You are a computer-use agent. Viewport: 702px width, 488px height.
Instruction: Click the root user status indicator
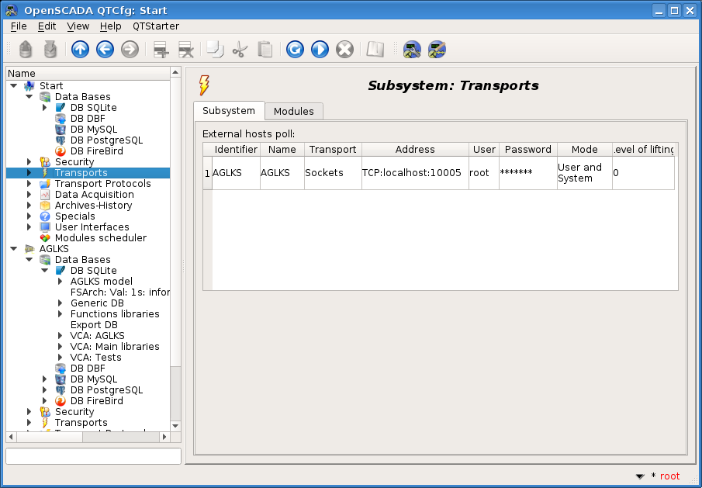pos(669,476)
